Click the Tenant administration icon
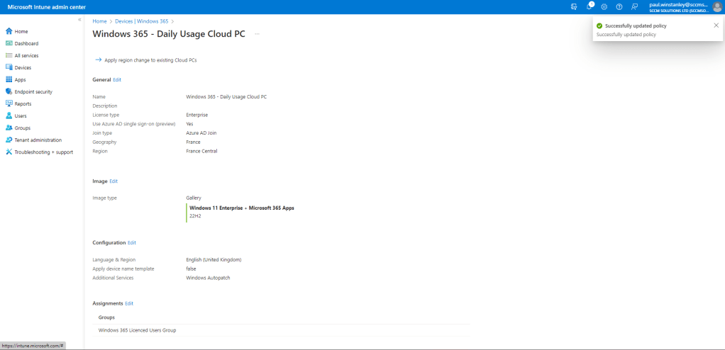The image size is (725, 350). pyautogui.click(x=9, y=140)
